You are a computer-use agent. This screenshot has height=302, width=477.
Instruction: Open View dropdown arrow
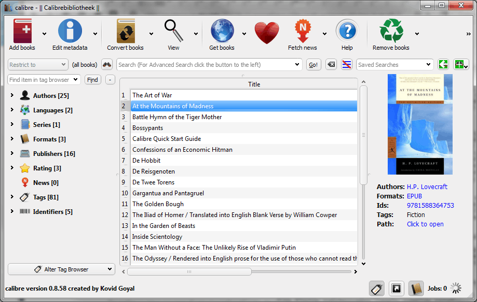(196, 34)
